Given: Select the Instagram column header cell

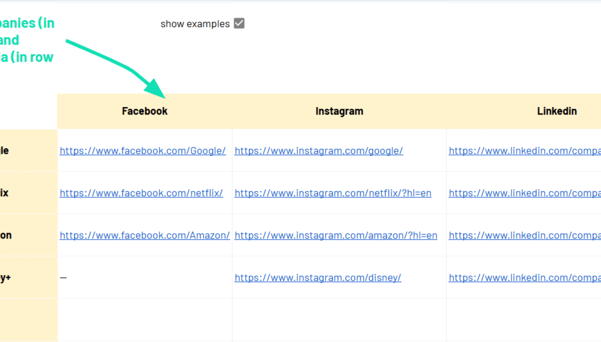Looking at the screenshot, I should coord(339,111).
